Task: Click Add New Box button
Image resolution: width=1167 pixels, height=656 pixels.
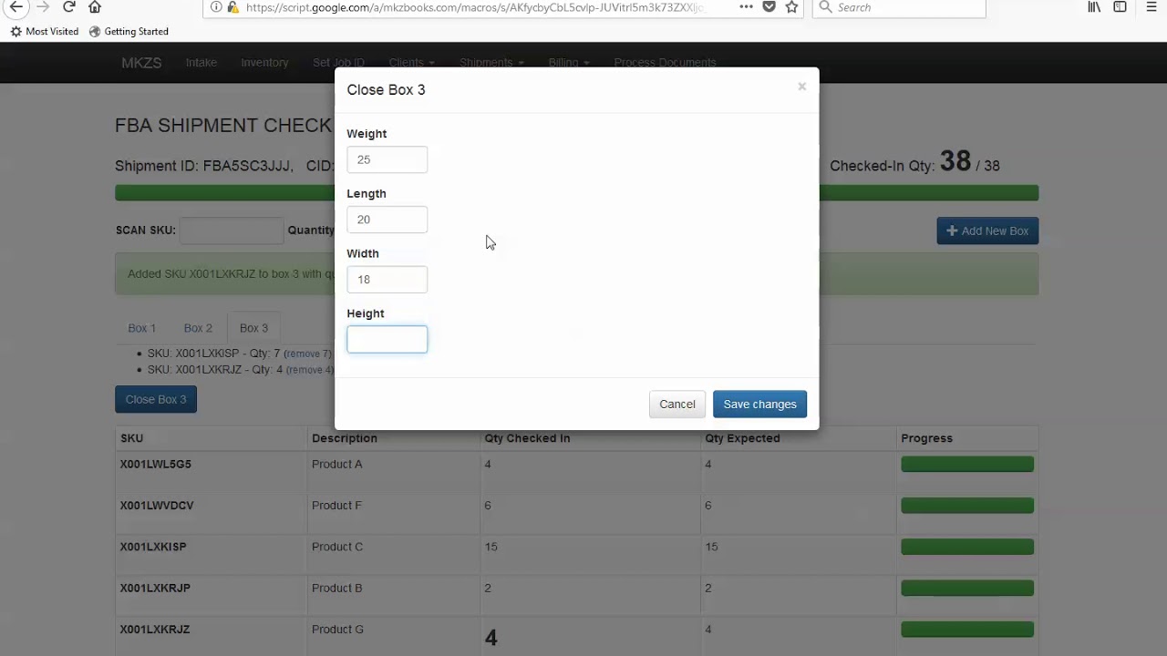Action: click(987, 231)
